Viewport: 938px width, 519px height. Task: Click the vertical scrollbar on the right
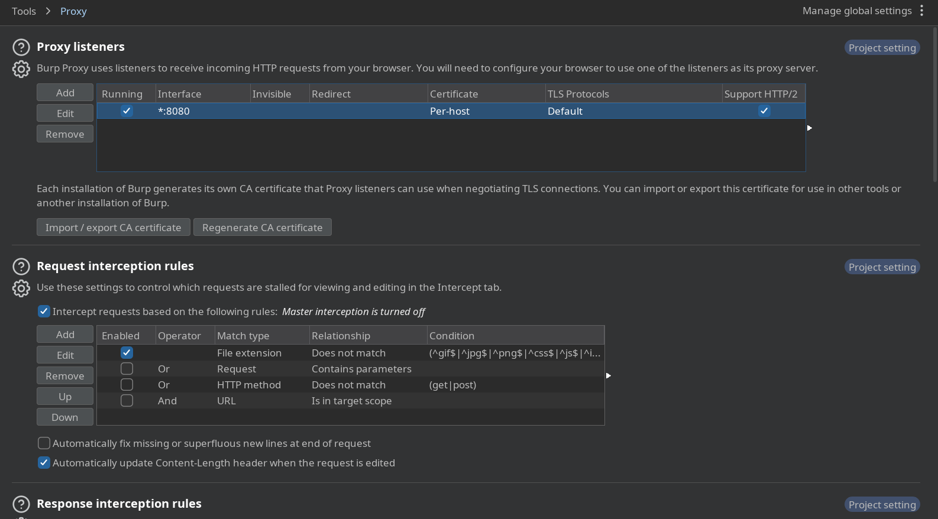point(934,106)
